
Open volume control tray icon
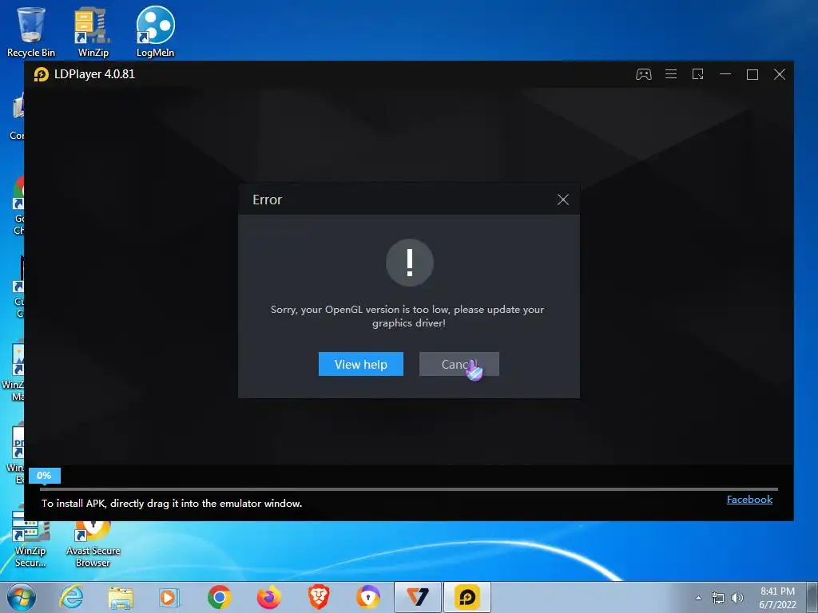[x=737, y=598]
